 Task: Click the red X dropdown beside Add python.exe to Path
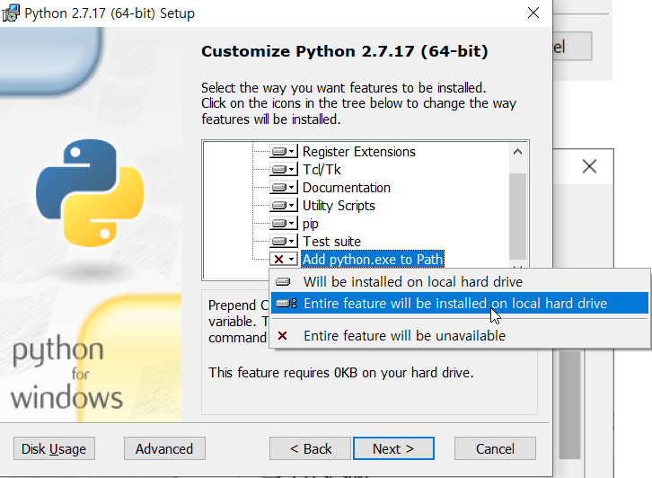(x=284, y=259)
